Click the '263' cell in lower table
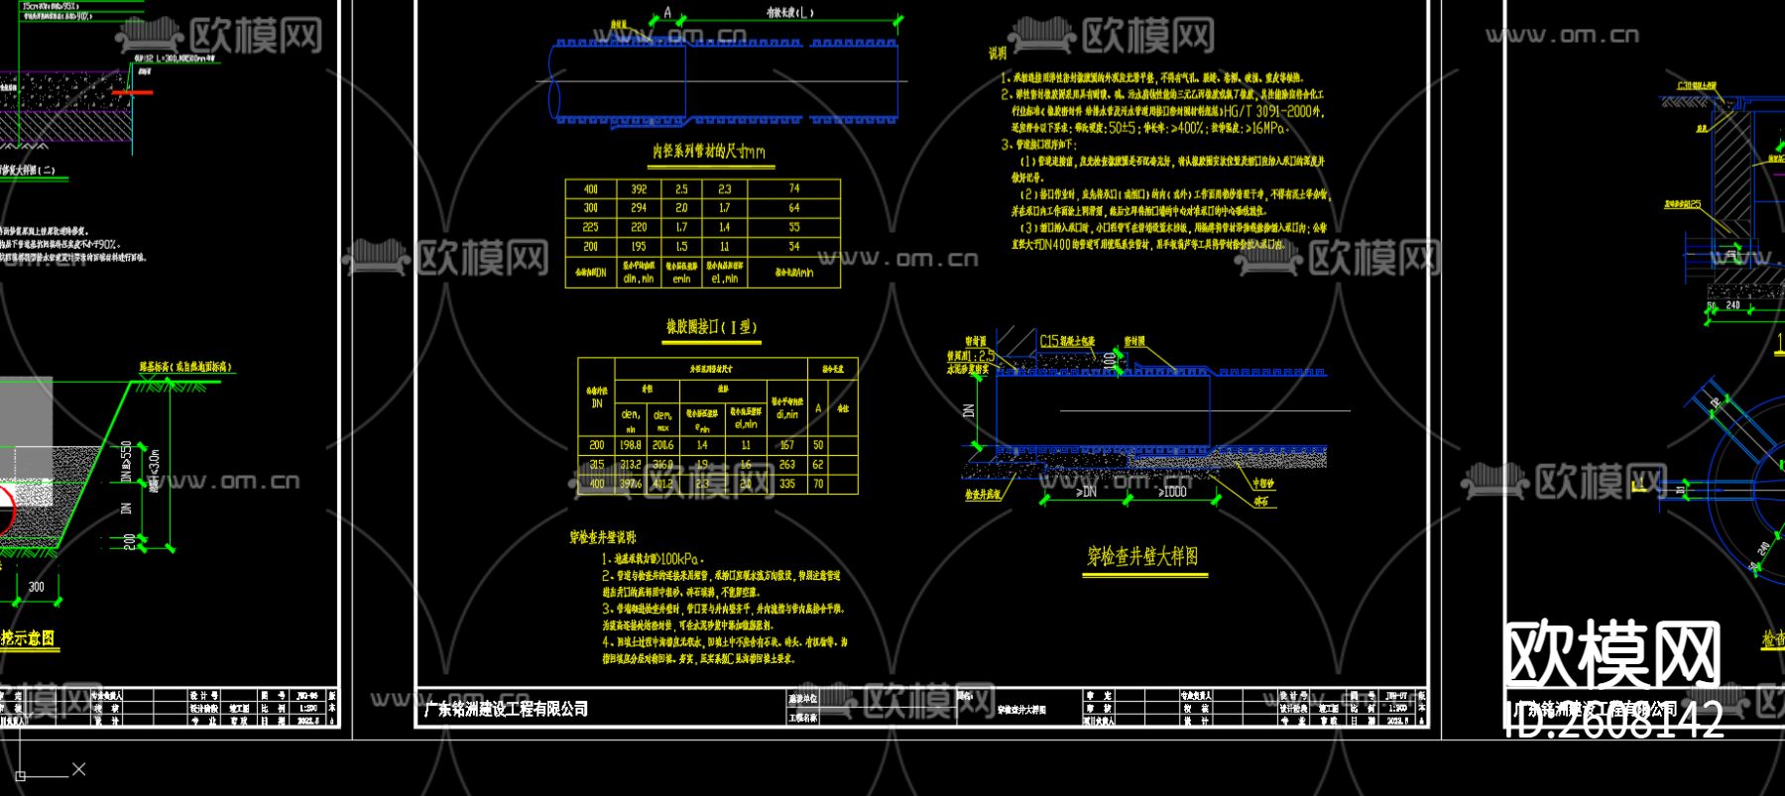The image size is (1785, 796). (x=786, y=465)
